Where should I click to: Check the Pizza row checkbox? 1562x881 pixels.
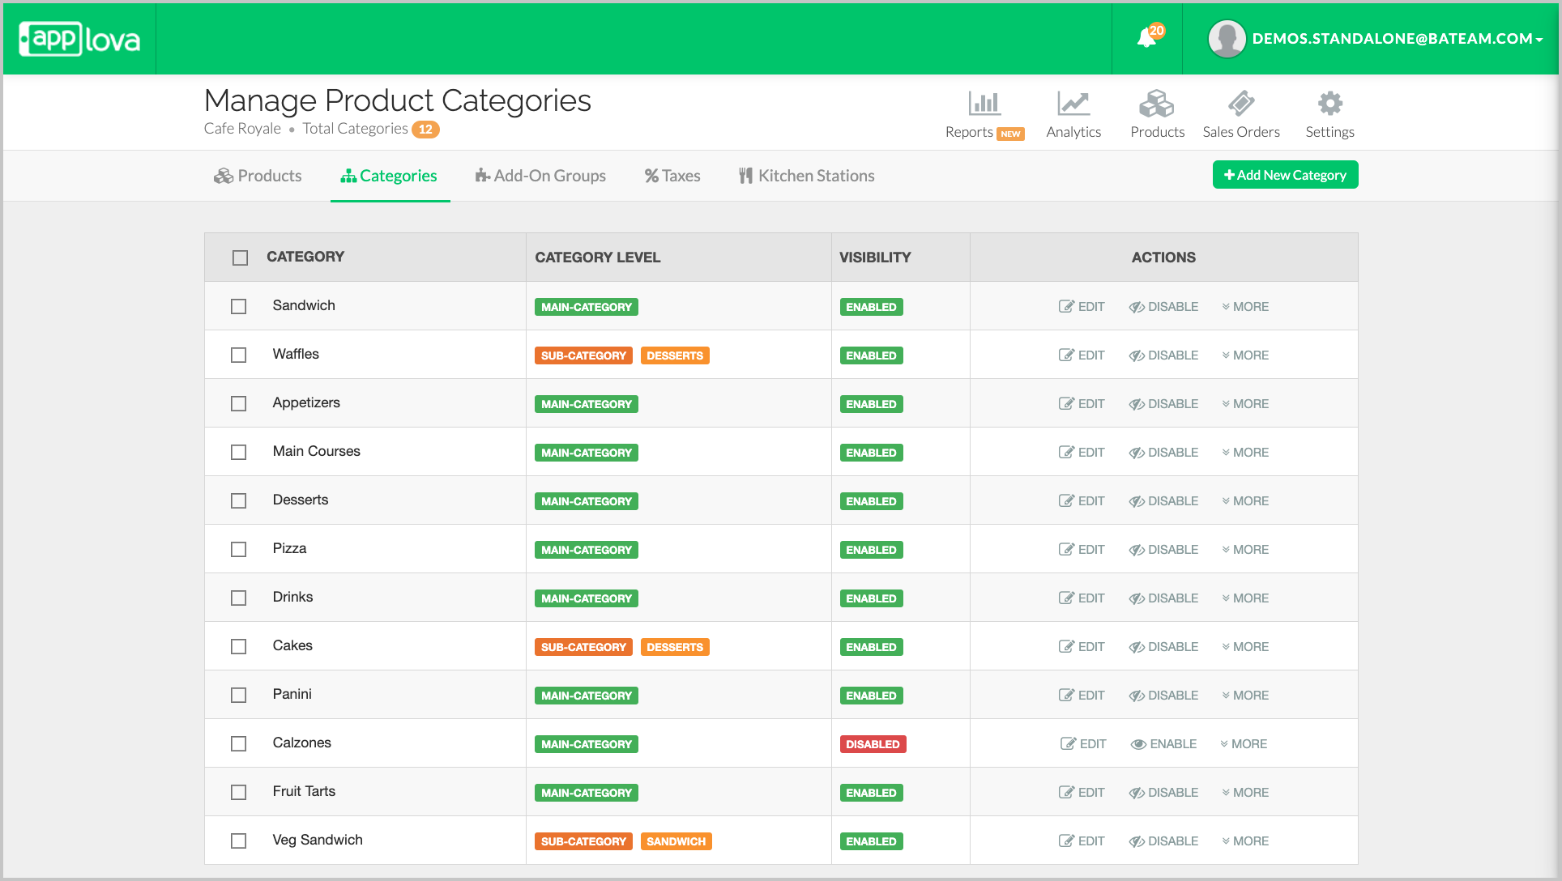[238, 550]
